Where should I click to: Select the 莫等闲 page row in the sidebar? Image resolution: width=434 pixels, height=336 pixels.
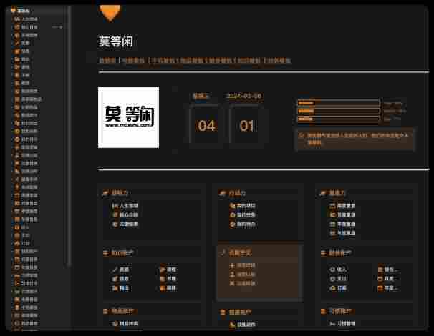coord(37,11)
